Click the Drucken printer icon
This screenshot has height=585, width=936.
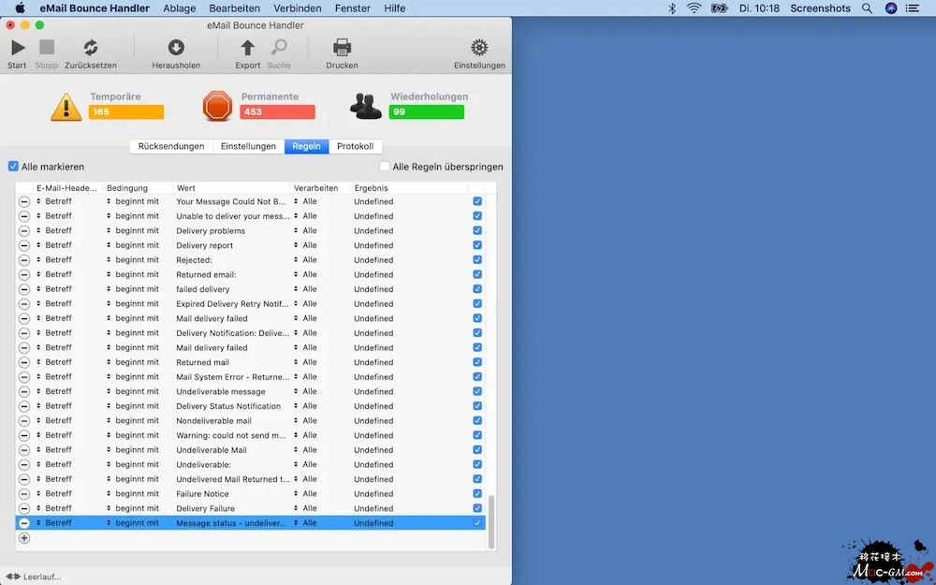tap(342, 48)
